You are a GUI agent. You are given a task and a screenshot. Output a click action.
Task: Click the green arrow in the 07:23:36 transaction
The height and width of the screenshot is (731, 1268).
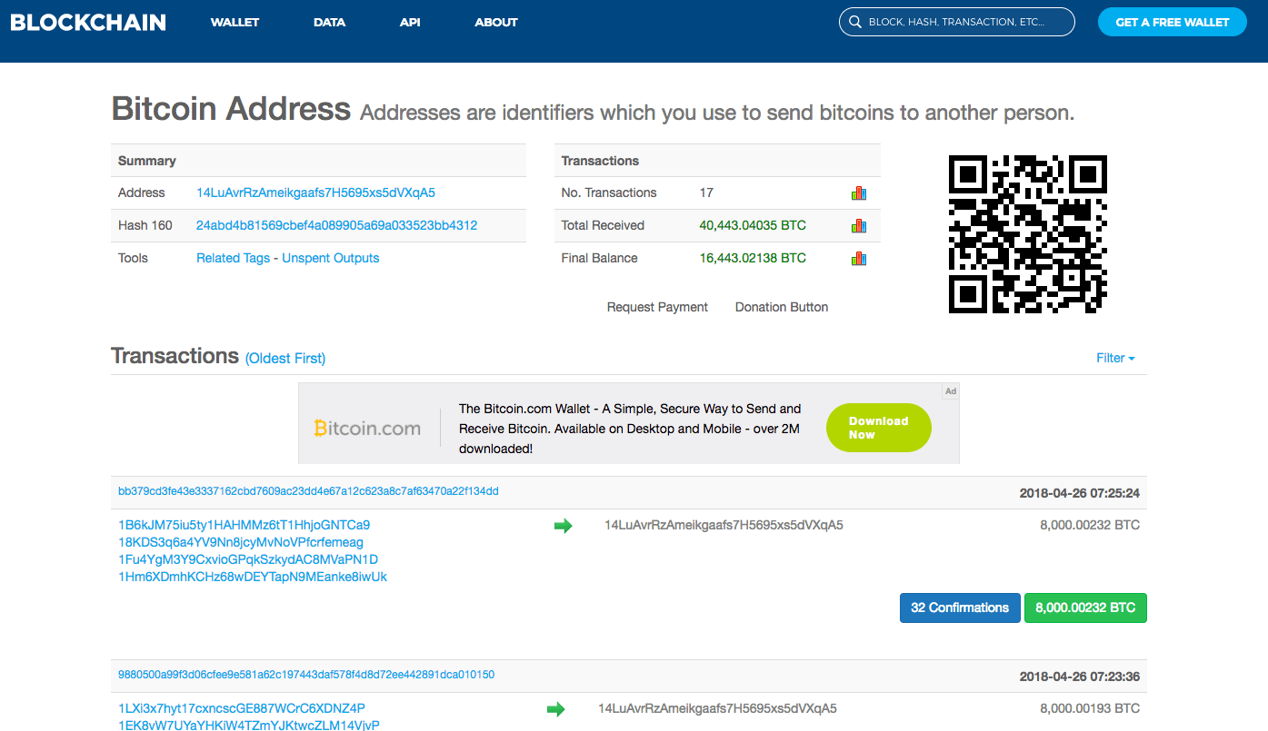pyautogui.click(x=555, y=709)
